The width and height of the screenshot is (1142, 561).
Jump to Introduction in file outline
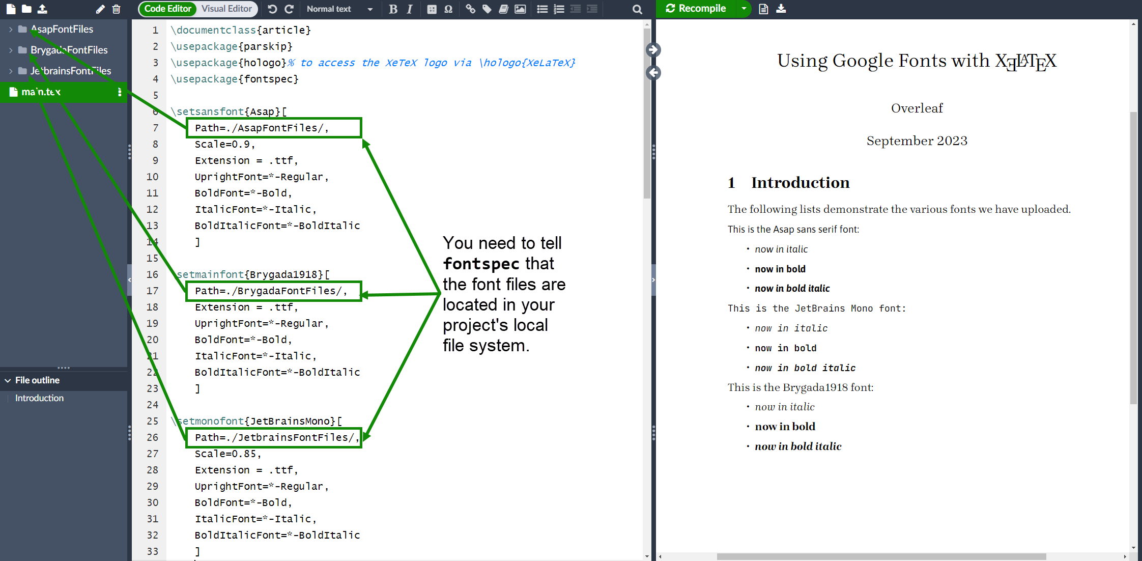(39, 398)
